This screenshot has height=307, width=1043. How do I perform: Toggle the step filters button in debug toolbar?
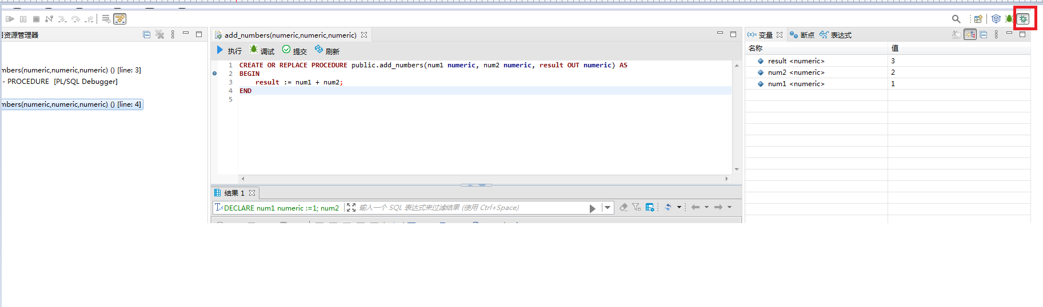point(119,19)
